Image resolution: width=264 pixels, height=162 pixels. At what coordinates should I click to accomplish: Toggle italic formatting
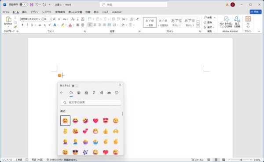tap(27, 25)
